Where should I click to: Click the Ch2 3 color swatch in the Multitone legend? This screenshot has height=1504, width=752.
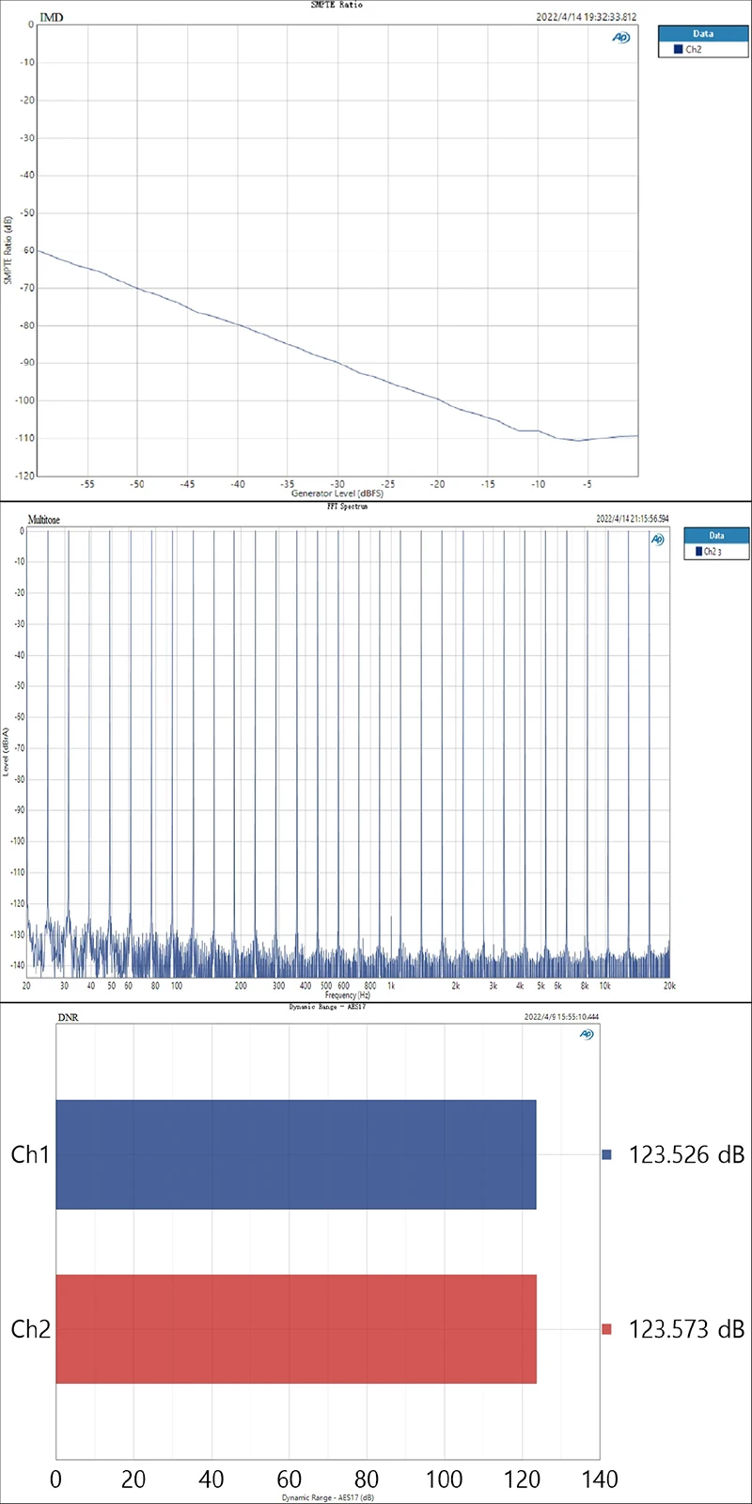698,552
